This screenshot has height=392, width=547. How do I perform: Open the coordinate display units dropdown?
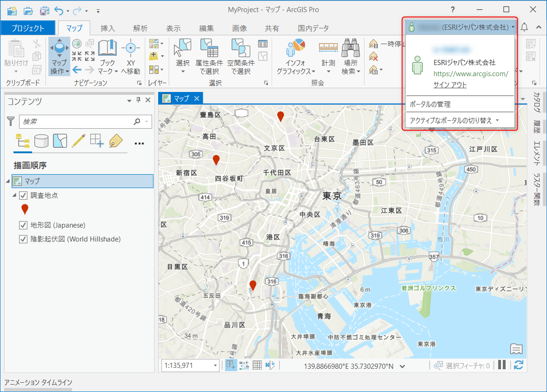click(402, 366)
